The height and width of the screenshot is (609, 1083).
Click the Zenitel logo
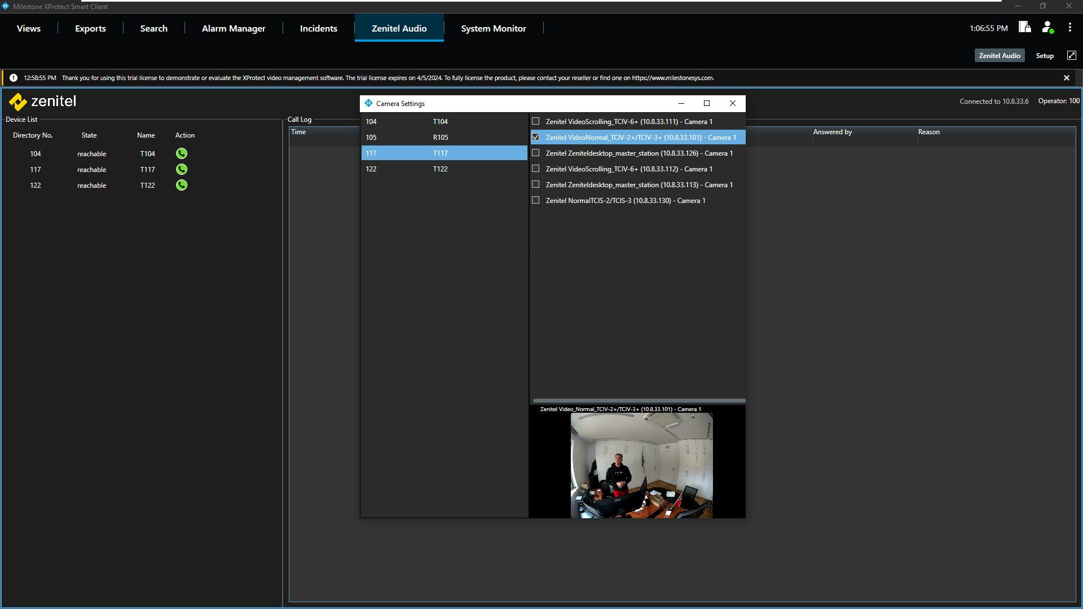[x=42, y=101]
